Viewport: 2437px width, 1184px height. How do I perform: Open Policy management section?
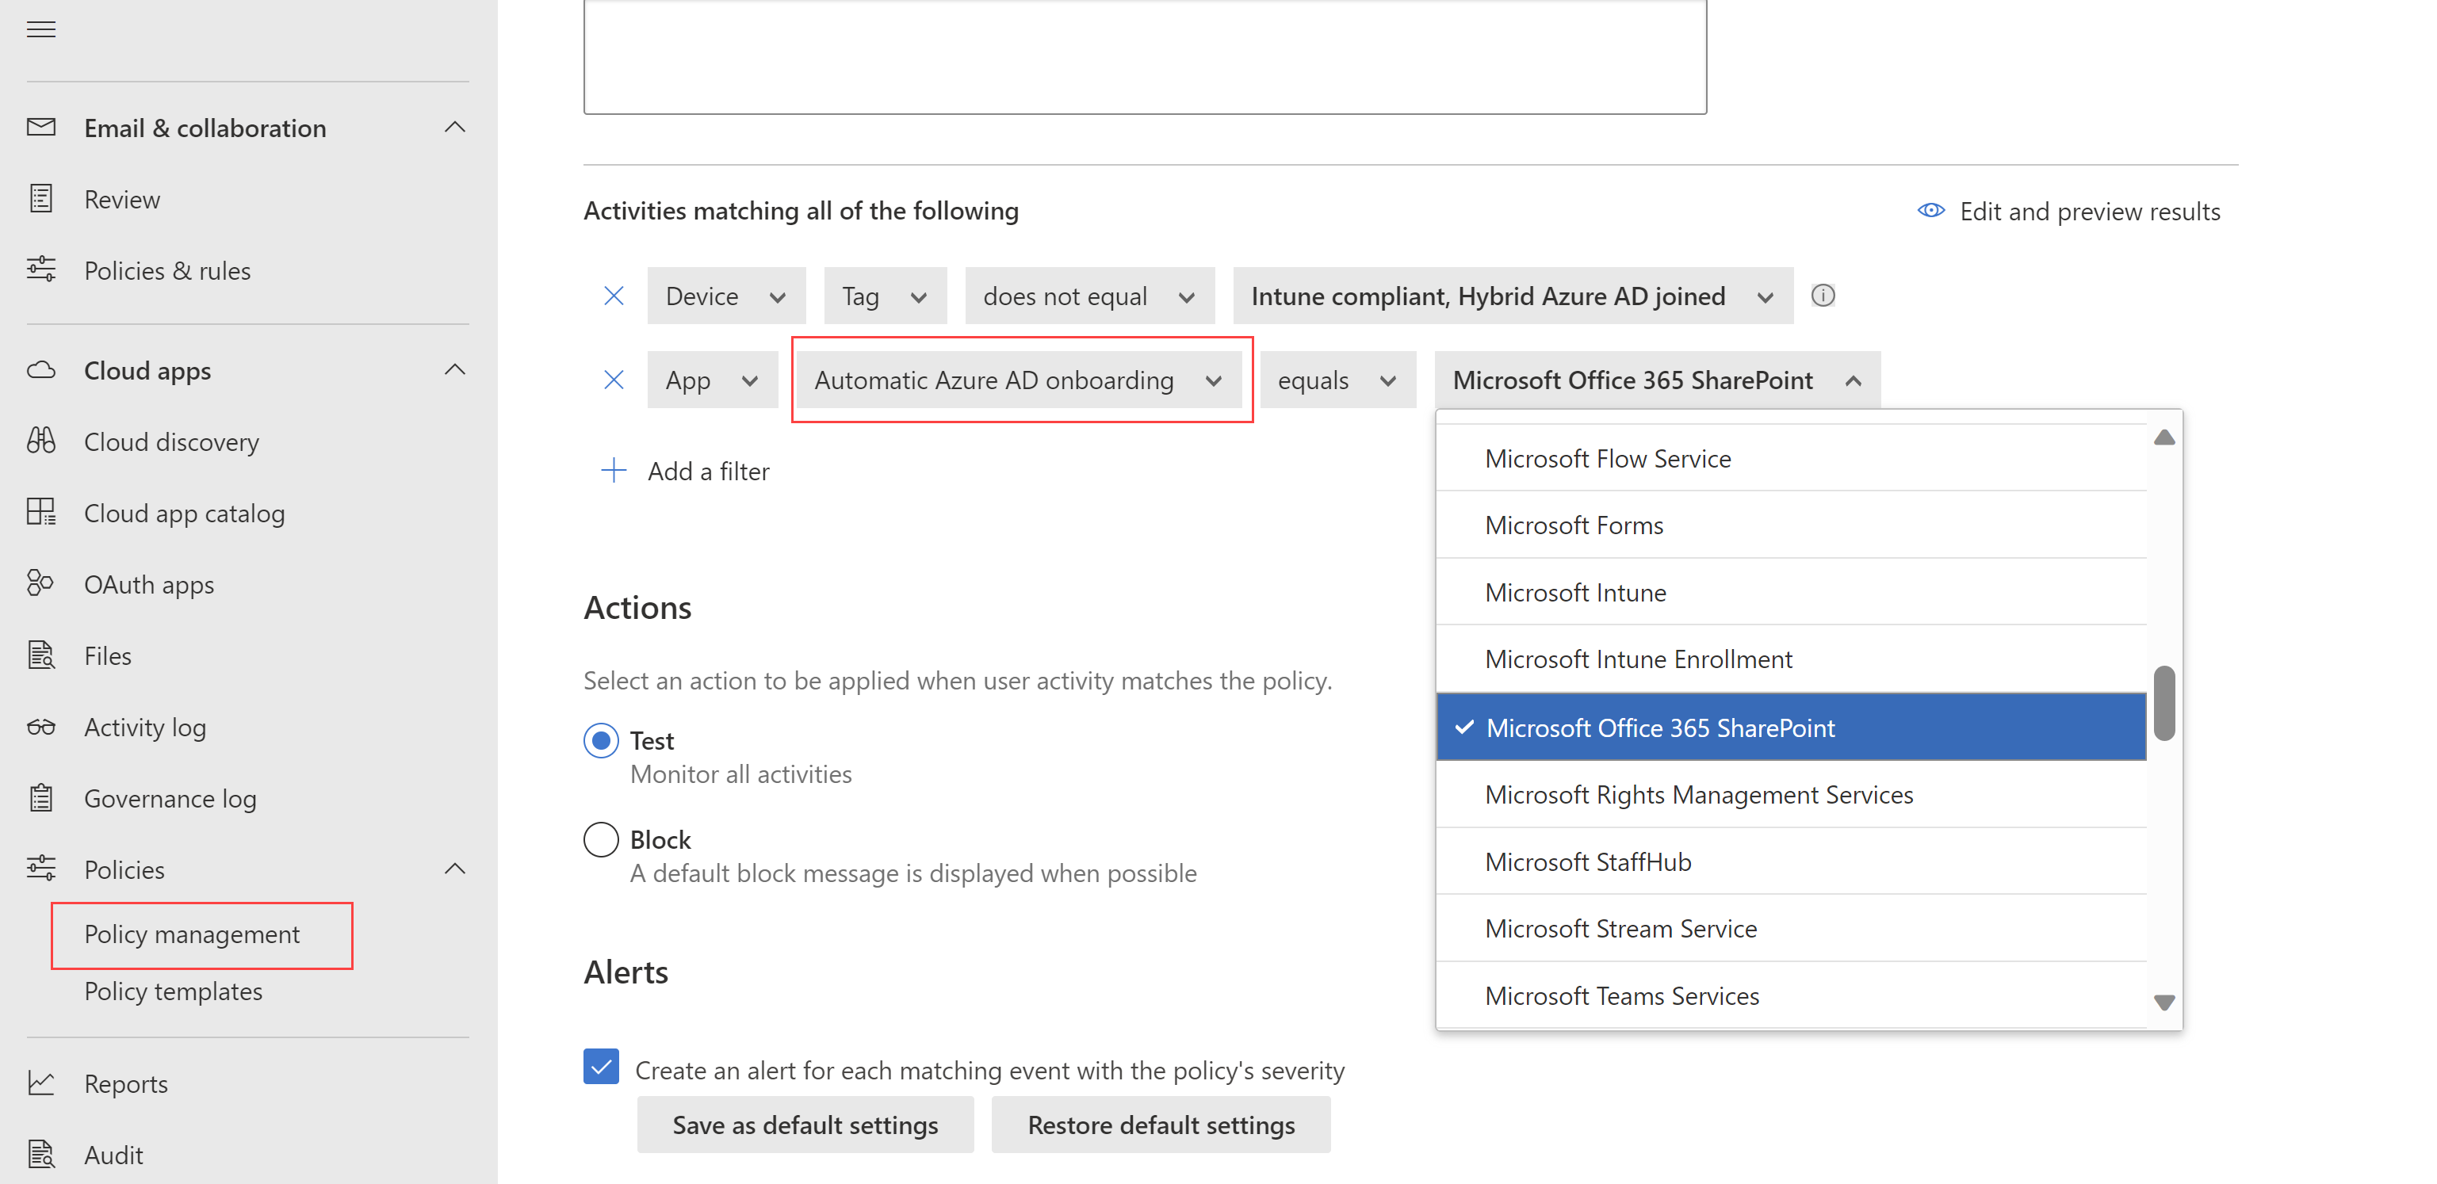191,934
